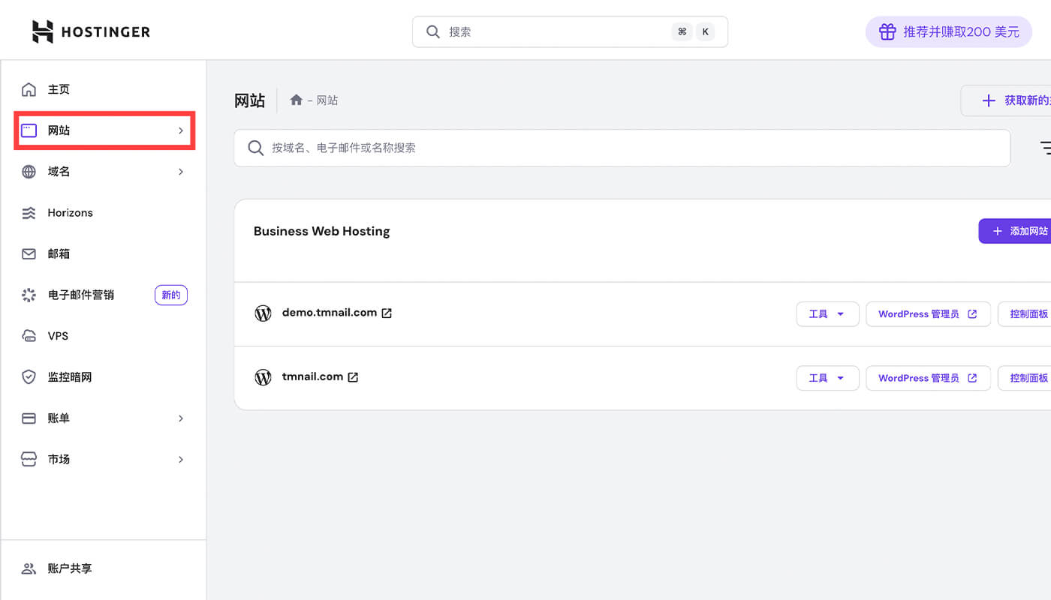Screen dimensions: 1051x600
Task: Open WordPress 管理员 for demo.tmnail.com
Action: (928, 314)
